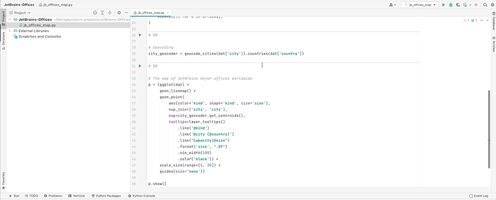
Task: Open the Python Console
Action: point(141,196)
